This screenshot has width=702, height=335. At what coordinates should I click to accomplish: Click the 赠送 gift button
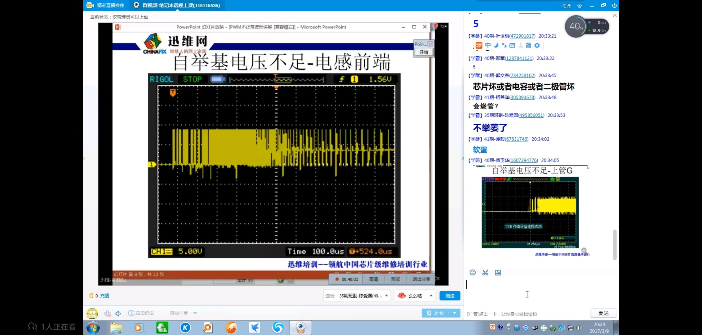(x=450, y=296)
